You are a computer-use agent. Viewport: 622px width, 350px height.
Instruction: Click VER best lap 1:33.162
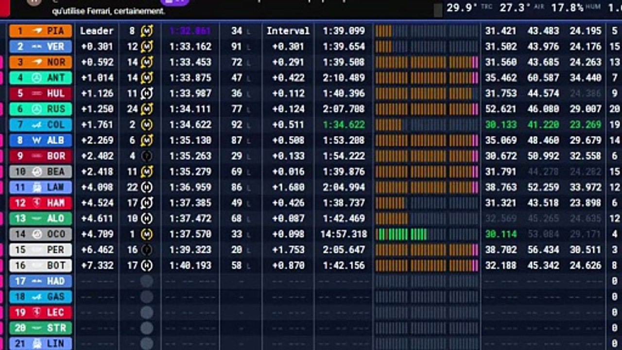point(190,47)
